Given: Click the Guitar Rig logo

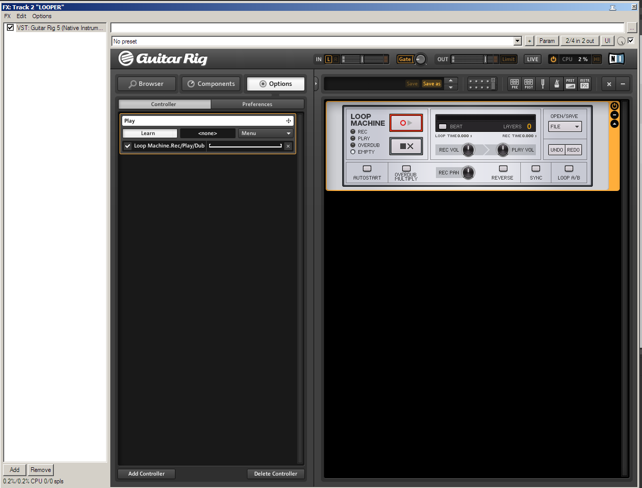Looking at the screenshot, I should point(163,58).
